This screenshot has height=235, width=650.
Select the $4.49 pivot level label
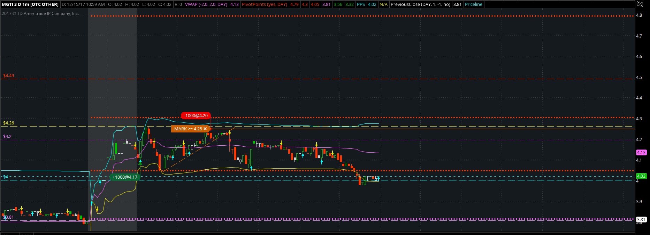coord(8,75)
